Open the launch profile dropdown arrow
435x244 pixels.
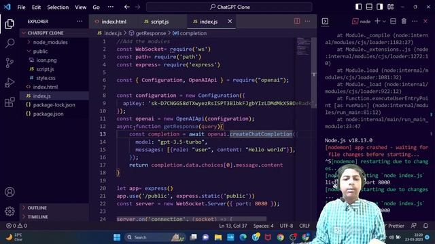[384, 21]
